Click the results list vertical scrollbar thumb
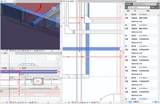This screenshot has height=104, width=160. (x=158, y=15)
